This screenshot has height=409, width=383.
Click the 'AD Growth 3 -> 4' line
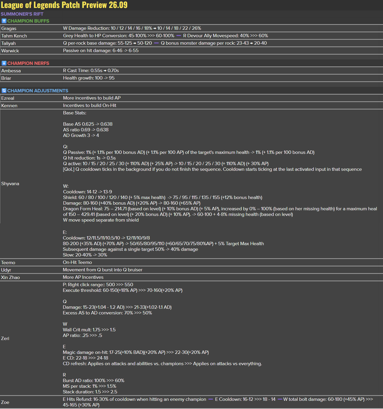point(81,135)
